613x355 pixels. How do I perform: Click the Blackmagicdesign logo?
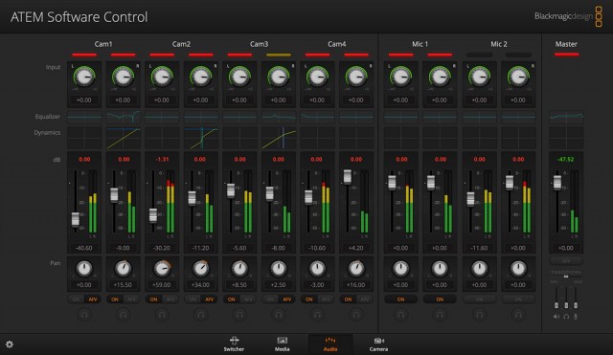pyautogui.click(x=568, y=16)
